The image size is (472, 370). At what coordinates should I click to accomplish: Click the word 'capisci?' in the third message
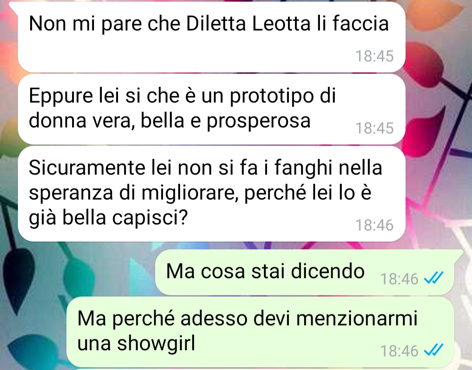150,218
